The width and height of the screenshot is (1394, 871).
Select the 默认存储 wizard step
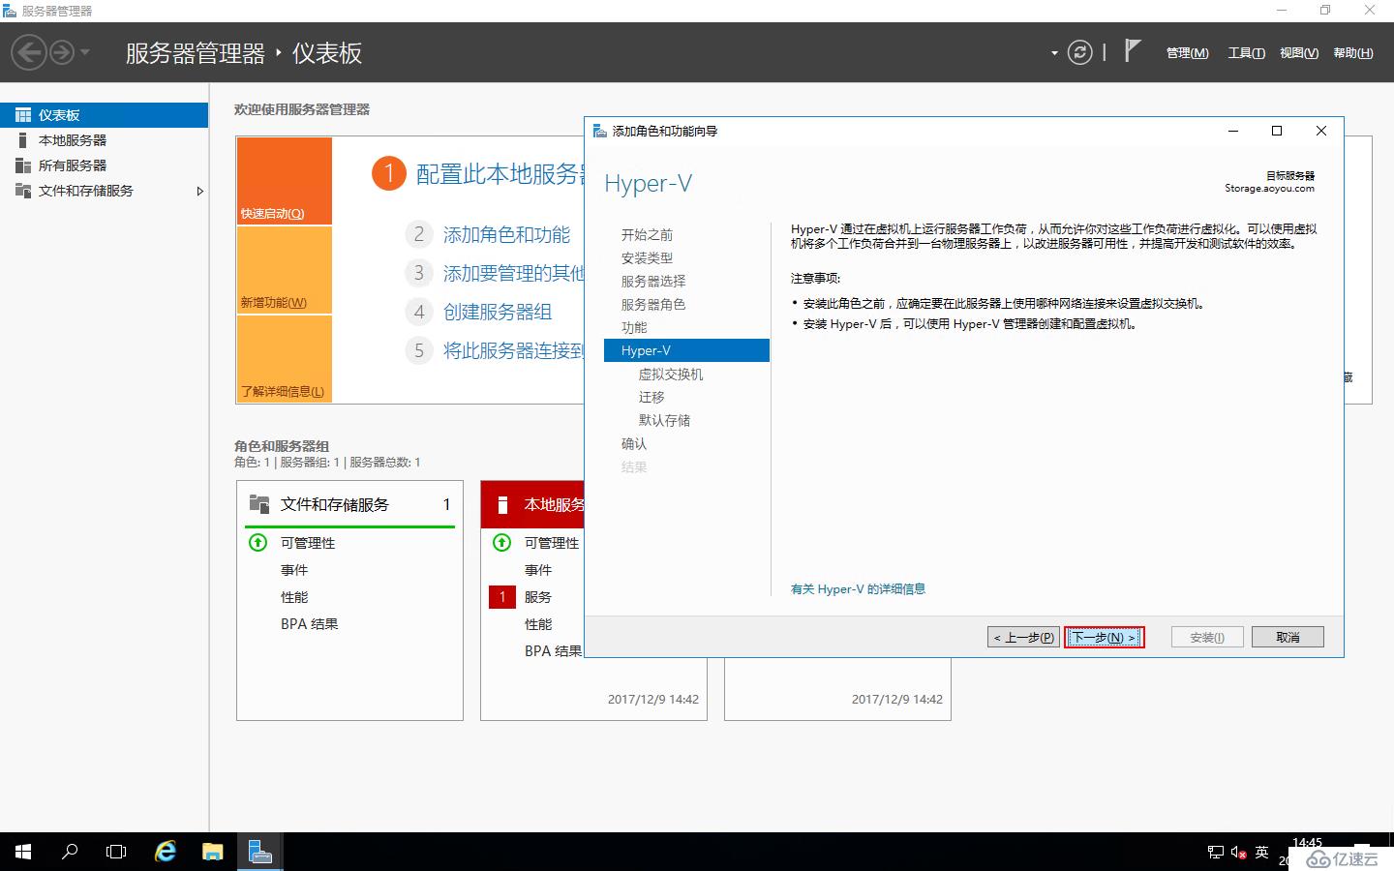click(x=664, y=421)
